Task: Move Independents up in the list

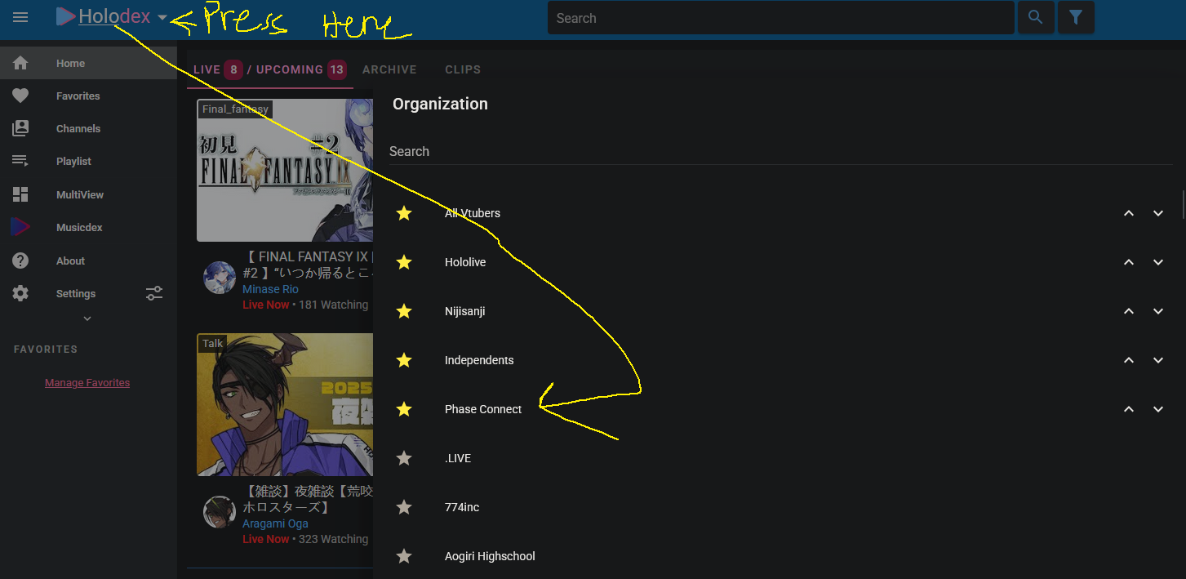Action: 1129,360
